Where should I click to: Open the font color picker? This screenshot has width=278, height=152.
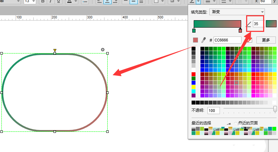69,2
